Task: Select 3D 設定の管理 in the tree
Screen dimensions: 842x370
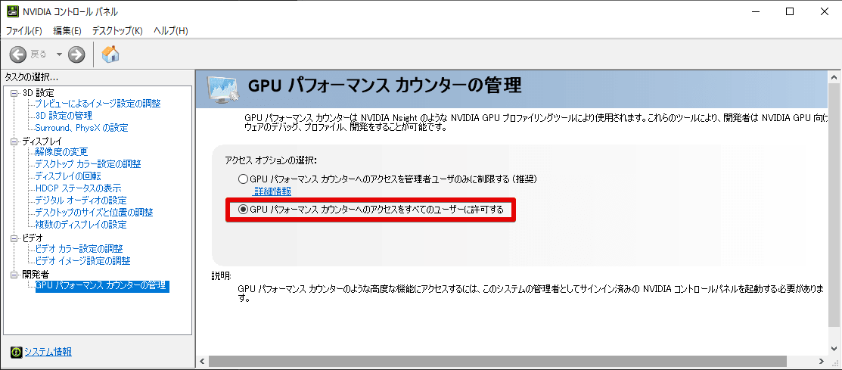Action: [64, 116]
